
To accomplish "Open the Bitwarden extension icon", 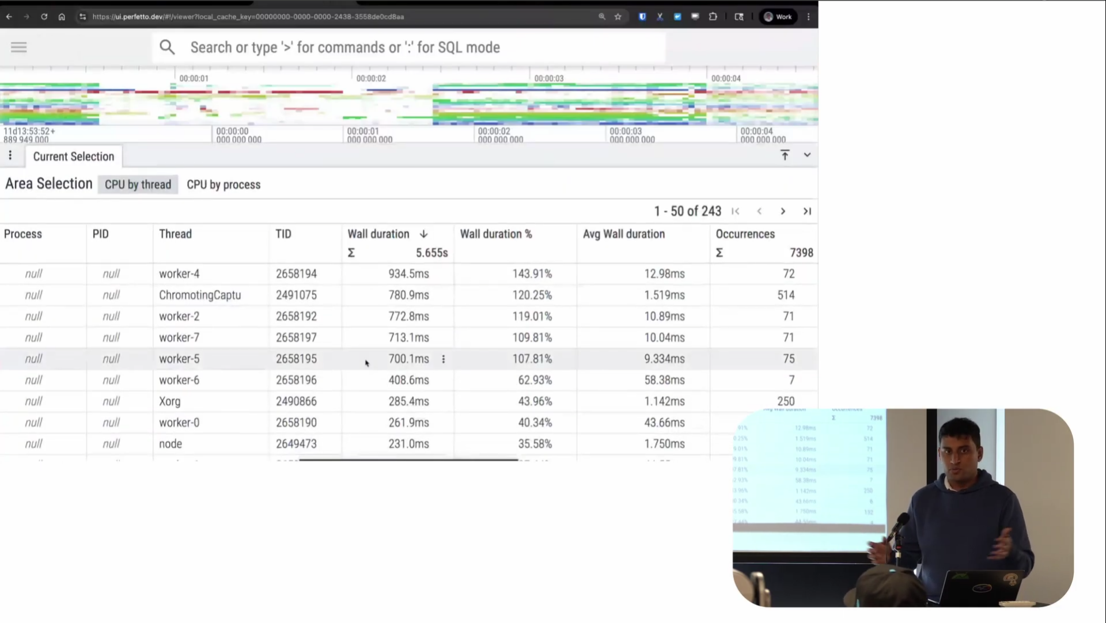I will (642, 17).
